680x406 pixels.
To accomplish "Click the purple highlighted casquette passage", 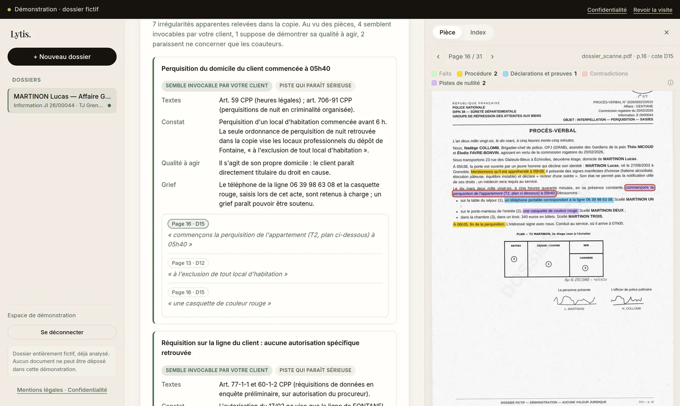I will pos(550,211).
